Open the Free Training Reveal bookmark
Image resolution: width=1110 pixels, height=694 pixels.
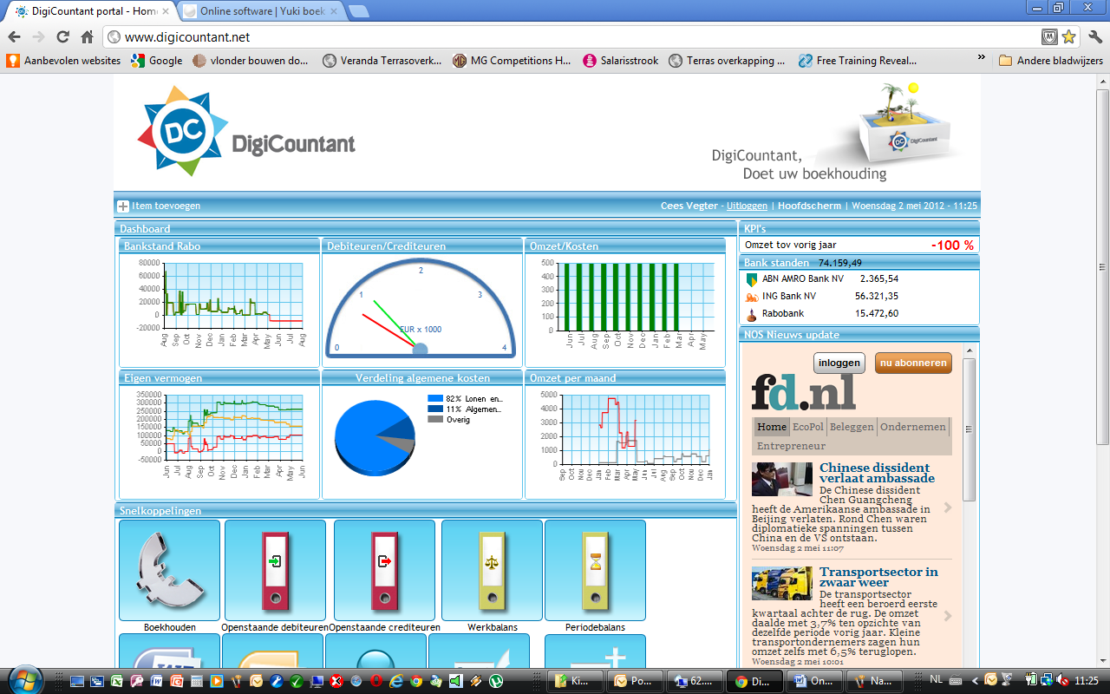pos(858,61)
